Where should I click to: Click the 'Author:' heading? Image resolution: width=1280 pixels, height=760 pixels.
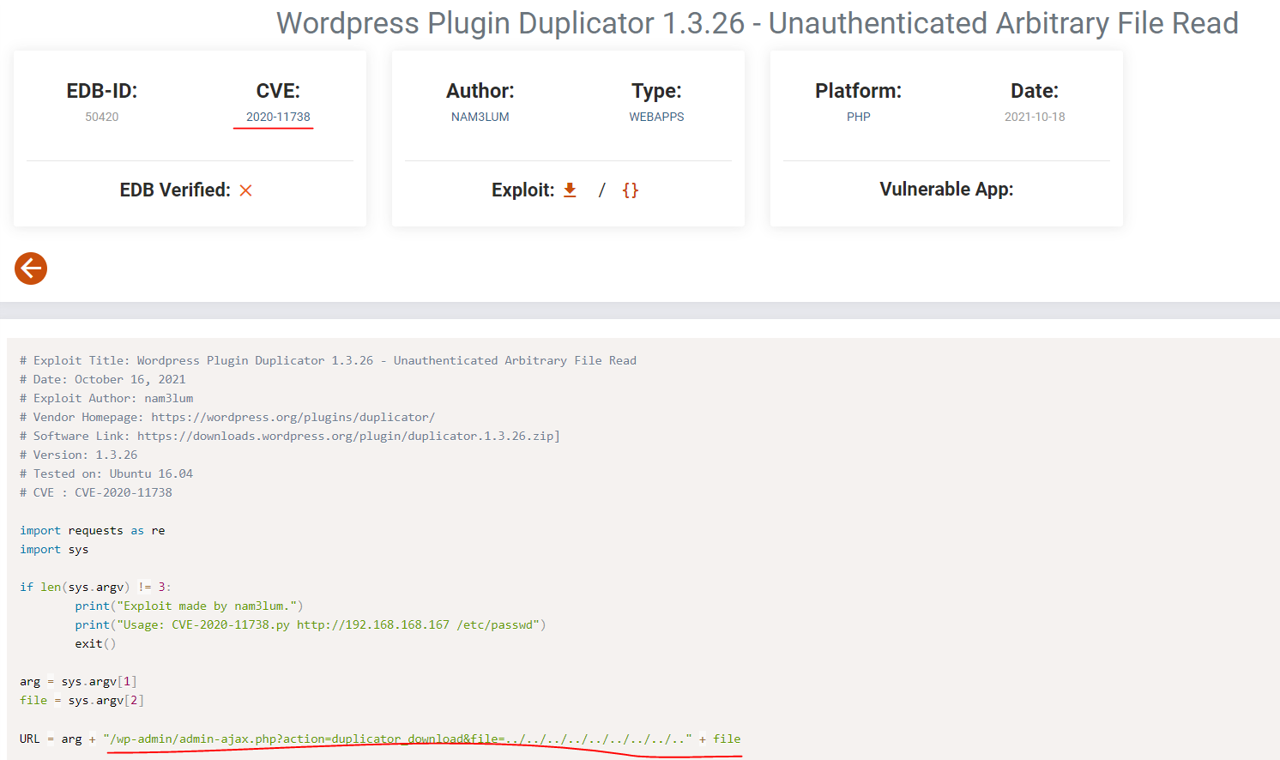coord(480,91)
